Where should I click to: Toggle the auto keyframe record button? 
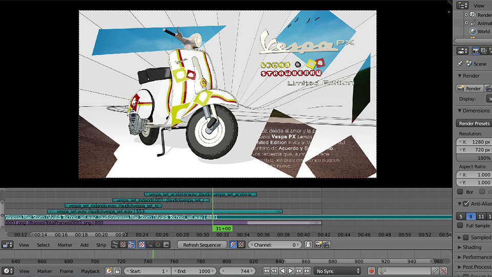(371, 271)
